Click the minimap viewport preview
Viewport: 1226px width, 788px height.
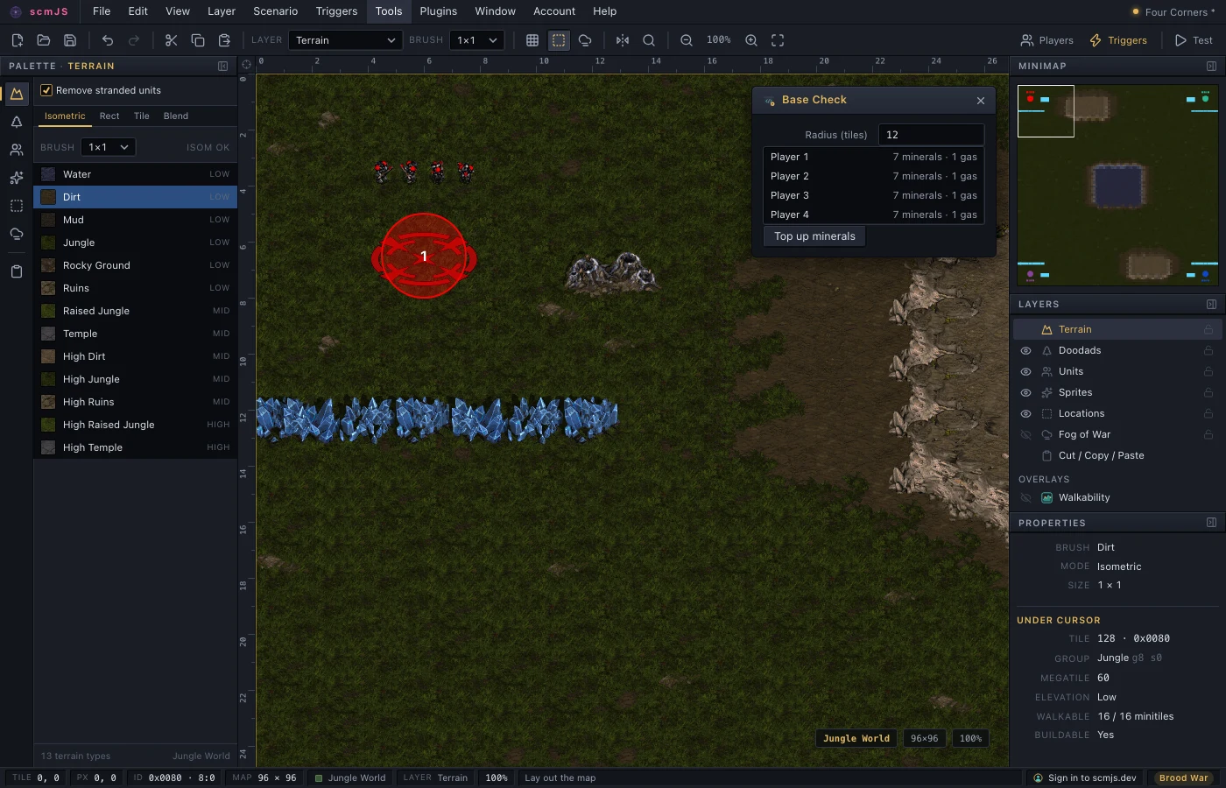(1046, 111)
